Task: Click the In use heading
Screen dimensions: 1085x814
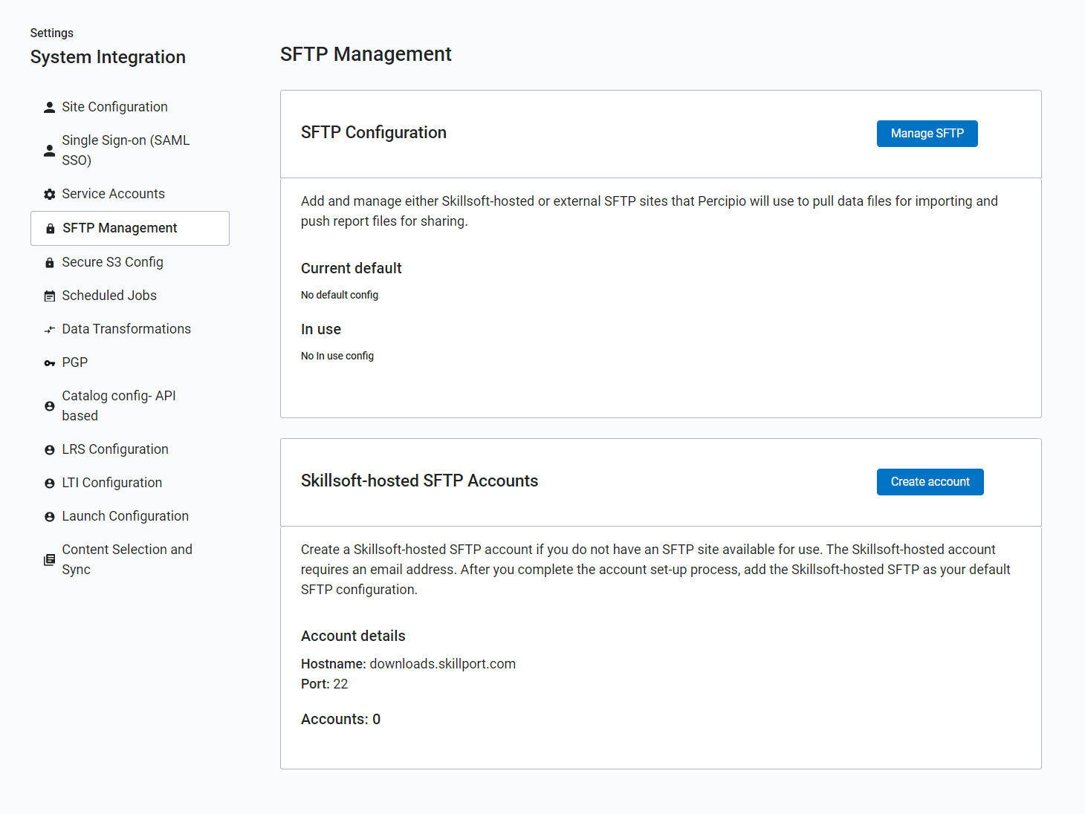Action: tap(321, 329)
